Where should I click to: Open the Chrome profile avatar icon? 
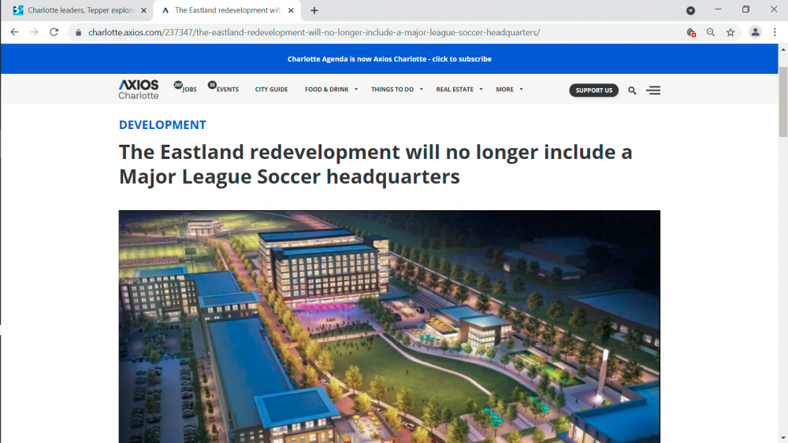pos(755,32)
